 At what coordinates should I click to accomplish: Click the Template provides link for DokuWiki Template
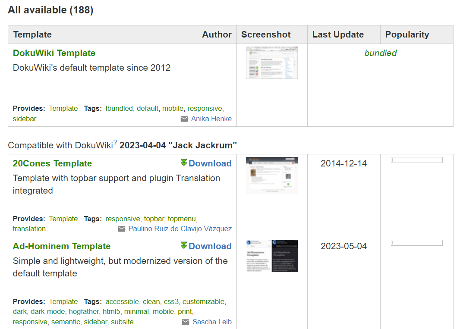coord(63,109)
